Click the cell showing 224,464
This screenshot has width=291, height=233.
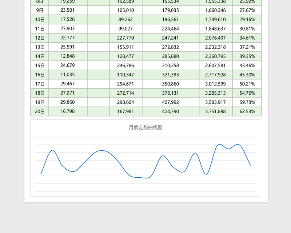(x=171, y=29)
